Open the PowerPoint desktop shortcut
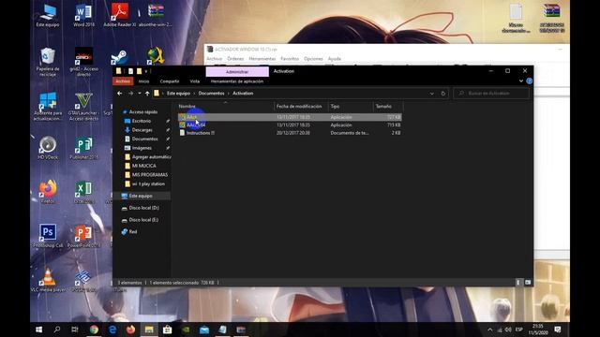Viewport: 600px width, 337px height. coord(83,236)
